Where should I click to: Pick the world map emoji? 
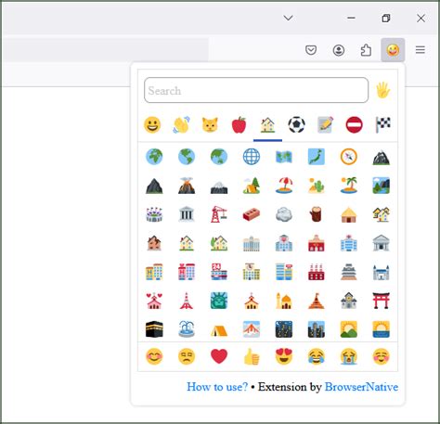pyautogui.click(x=284, y=157)
